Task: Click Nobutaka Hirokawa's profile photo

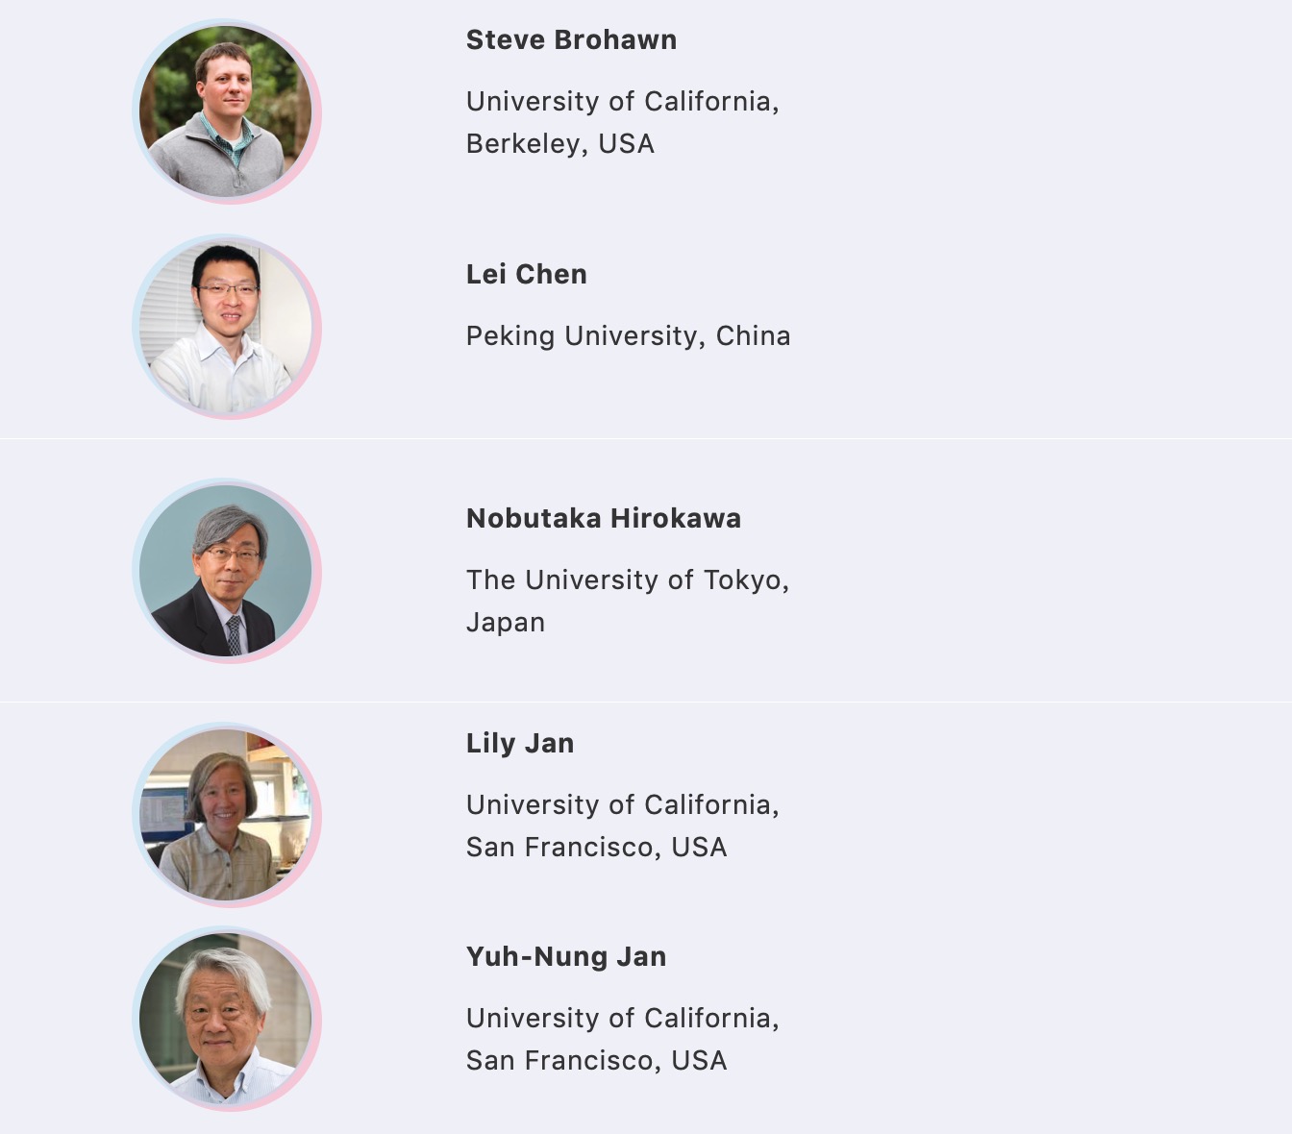Action: point(227,571)
